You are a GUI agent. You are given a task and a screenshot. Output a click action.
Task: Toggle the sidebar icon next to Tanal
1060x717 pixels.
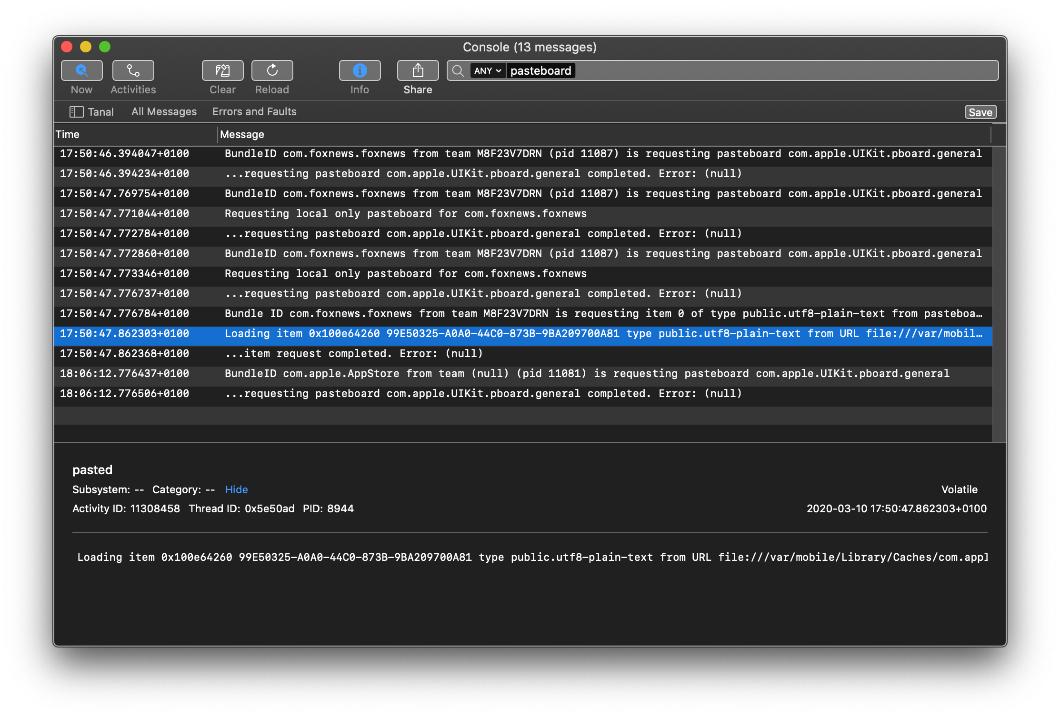tap(76, 112)
